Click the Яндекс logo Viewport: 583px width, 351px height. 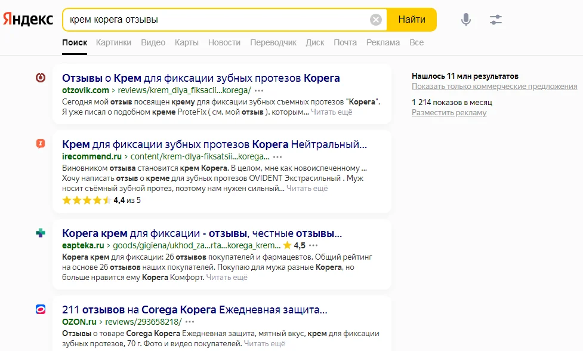coord(28,19)
